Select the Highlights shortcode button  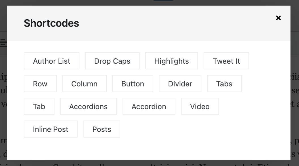click(x=171, y=61)
